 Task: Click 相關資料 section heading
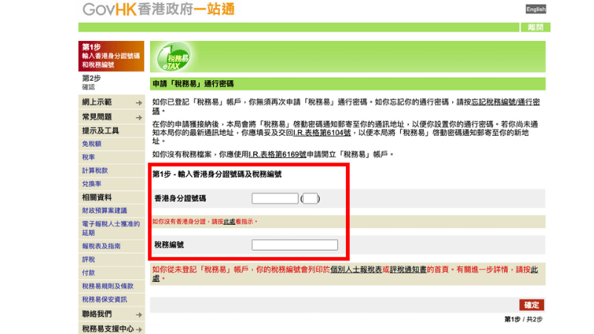click(97, 197)
